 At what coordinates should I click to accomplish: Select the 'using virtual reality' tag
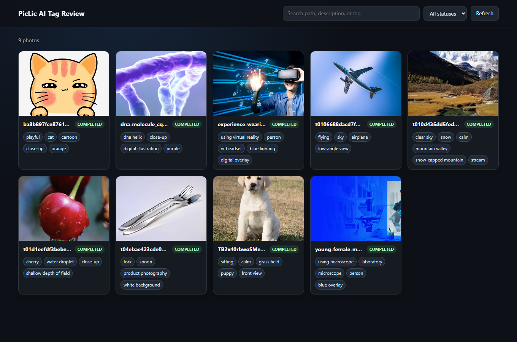tap(240, 137)
